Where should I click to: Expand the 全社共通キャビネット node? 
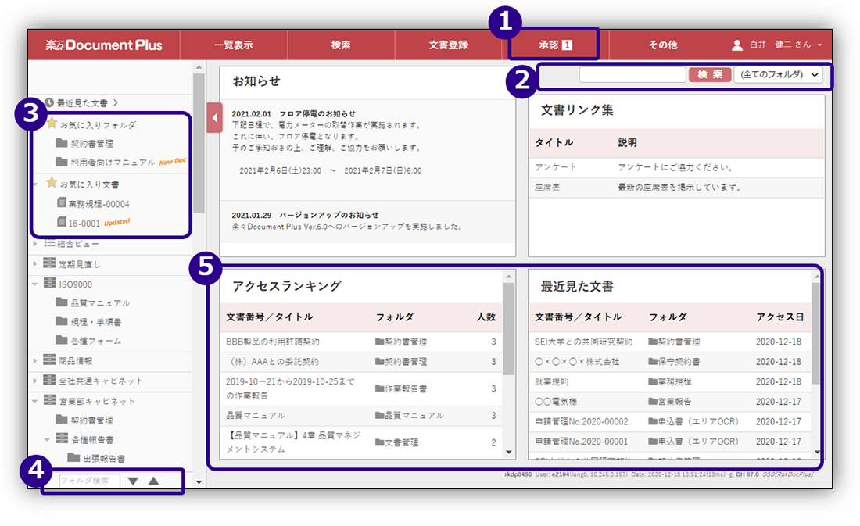tap(35, 381)
